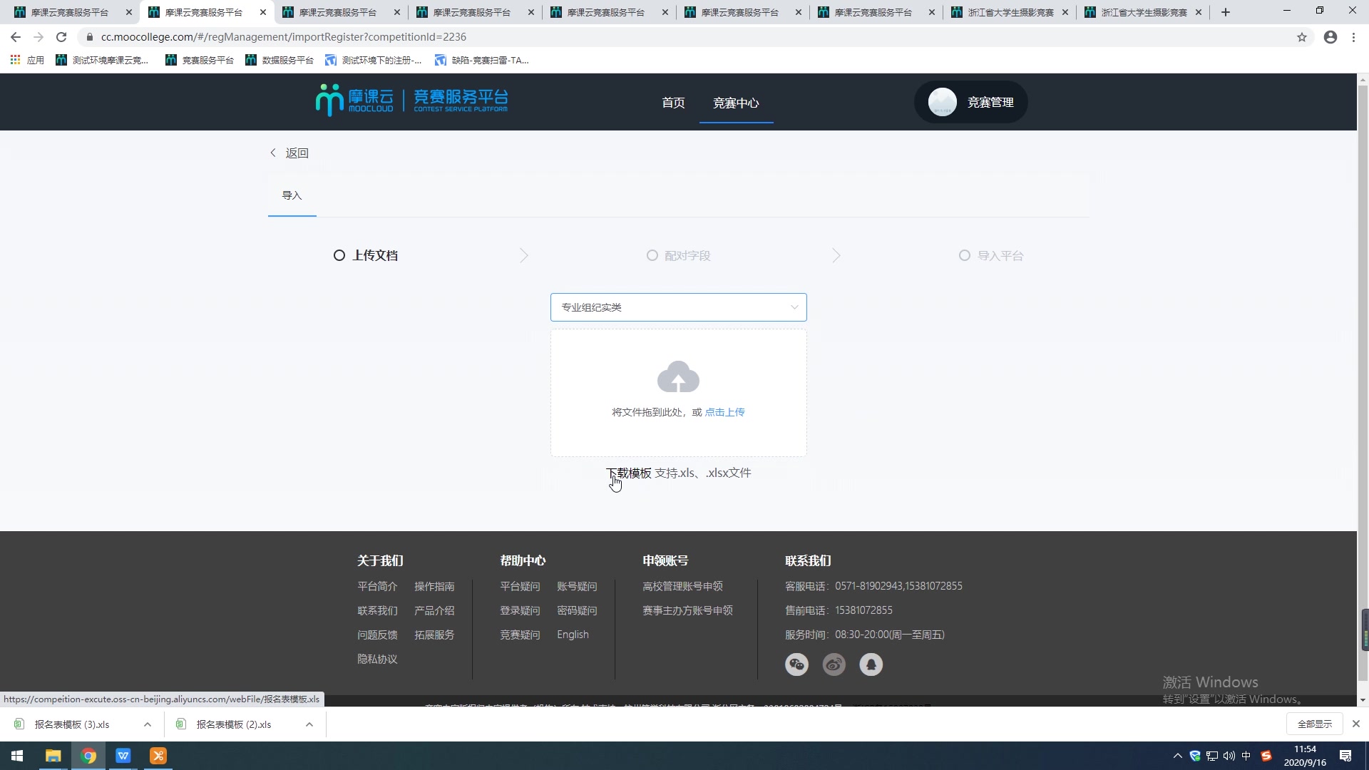
Task: Open the Windows Start menu
Action: point(17,756)
